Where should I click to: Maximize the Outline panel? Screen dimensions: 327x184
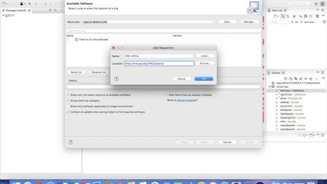(x=323, y=73)
